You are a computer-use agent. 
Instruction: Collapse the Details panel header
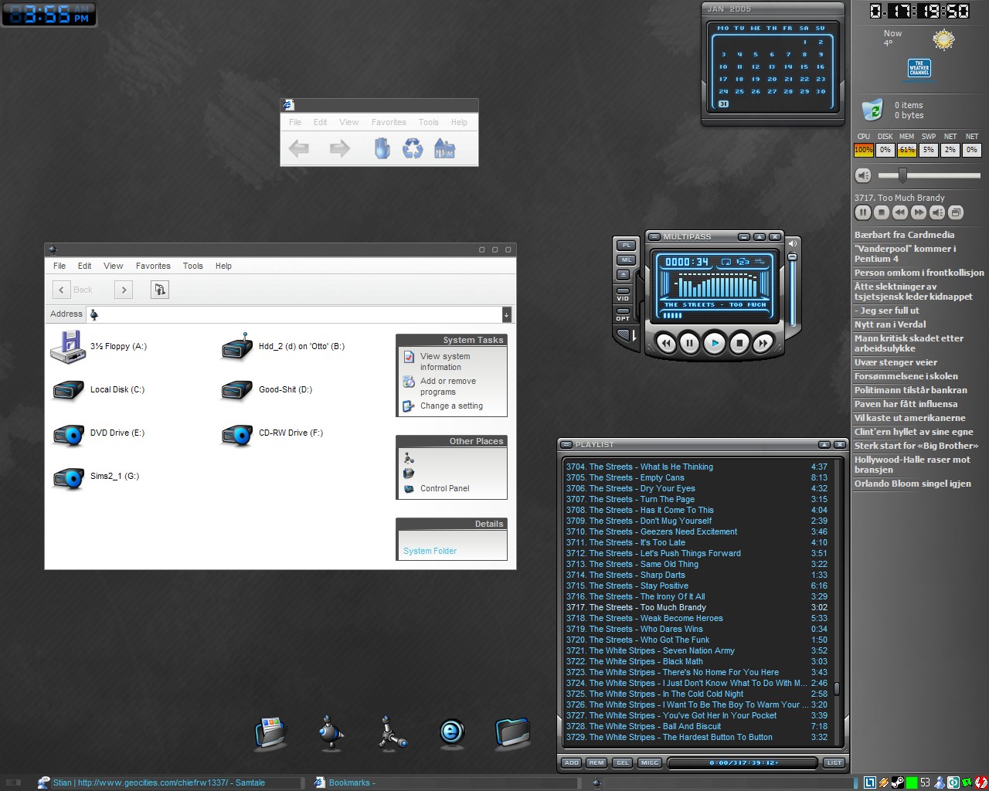click(x=451, y=524)
